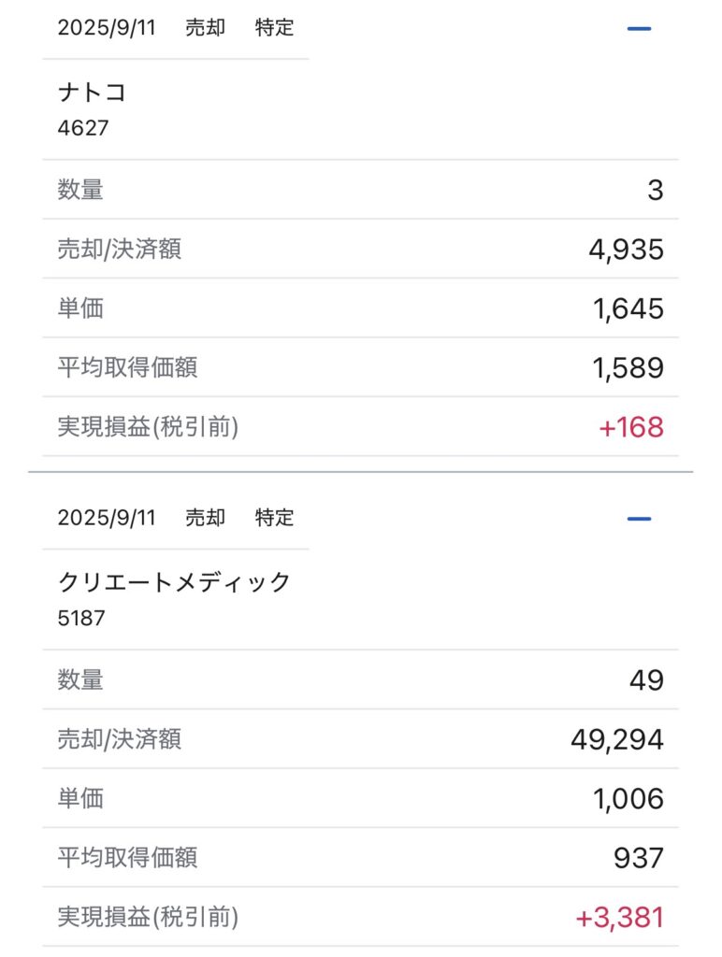Image resolution: width=722 pixels, height=957 pixels.
Task: Tap the realized profit +168
Action: point(631,427)
